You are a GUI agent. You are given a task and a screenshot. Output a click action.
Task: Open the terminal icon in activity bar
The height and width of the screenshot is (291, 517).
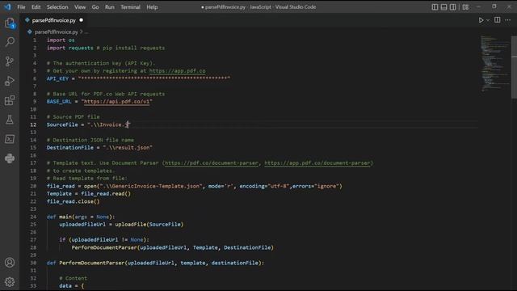coord(10,139)
